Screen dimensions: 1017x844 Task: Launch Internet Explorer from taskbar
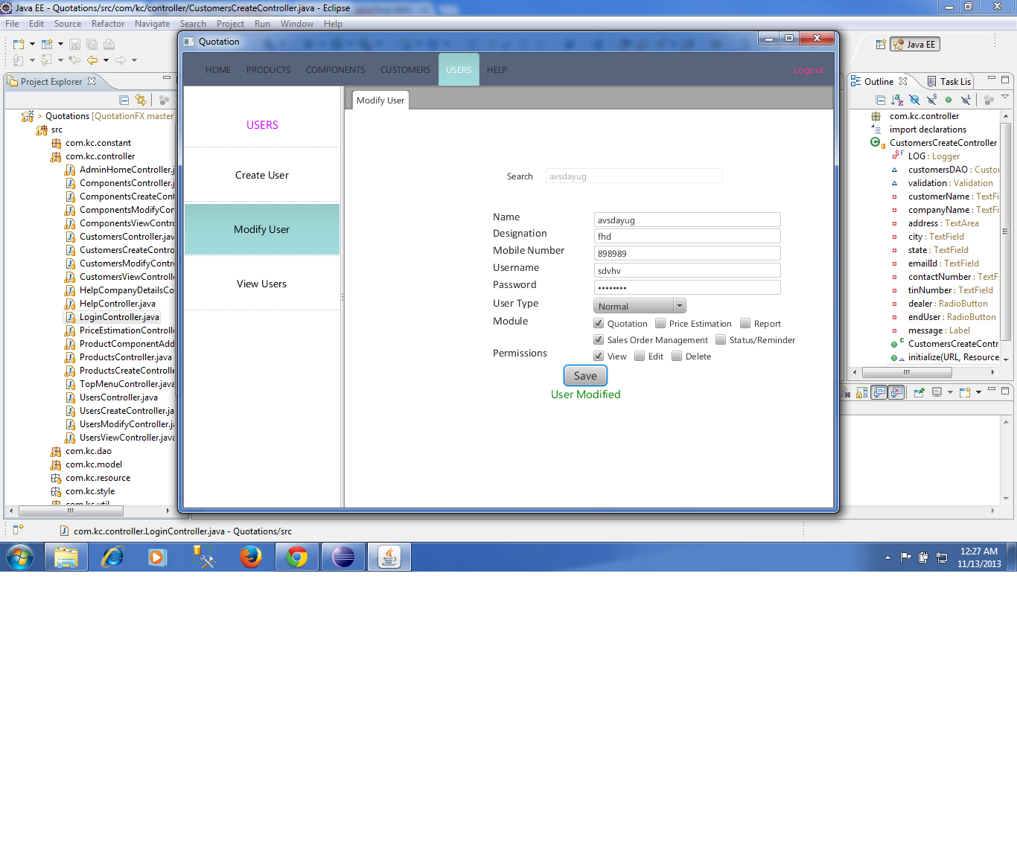tap(112, 557)
